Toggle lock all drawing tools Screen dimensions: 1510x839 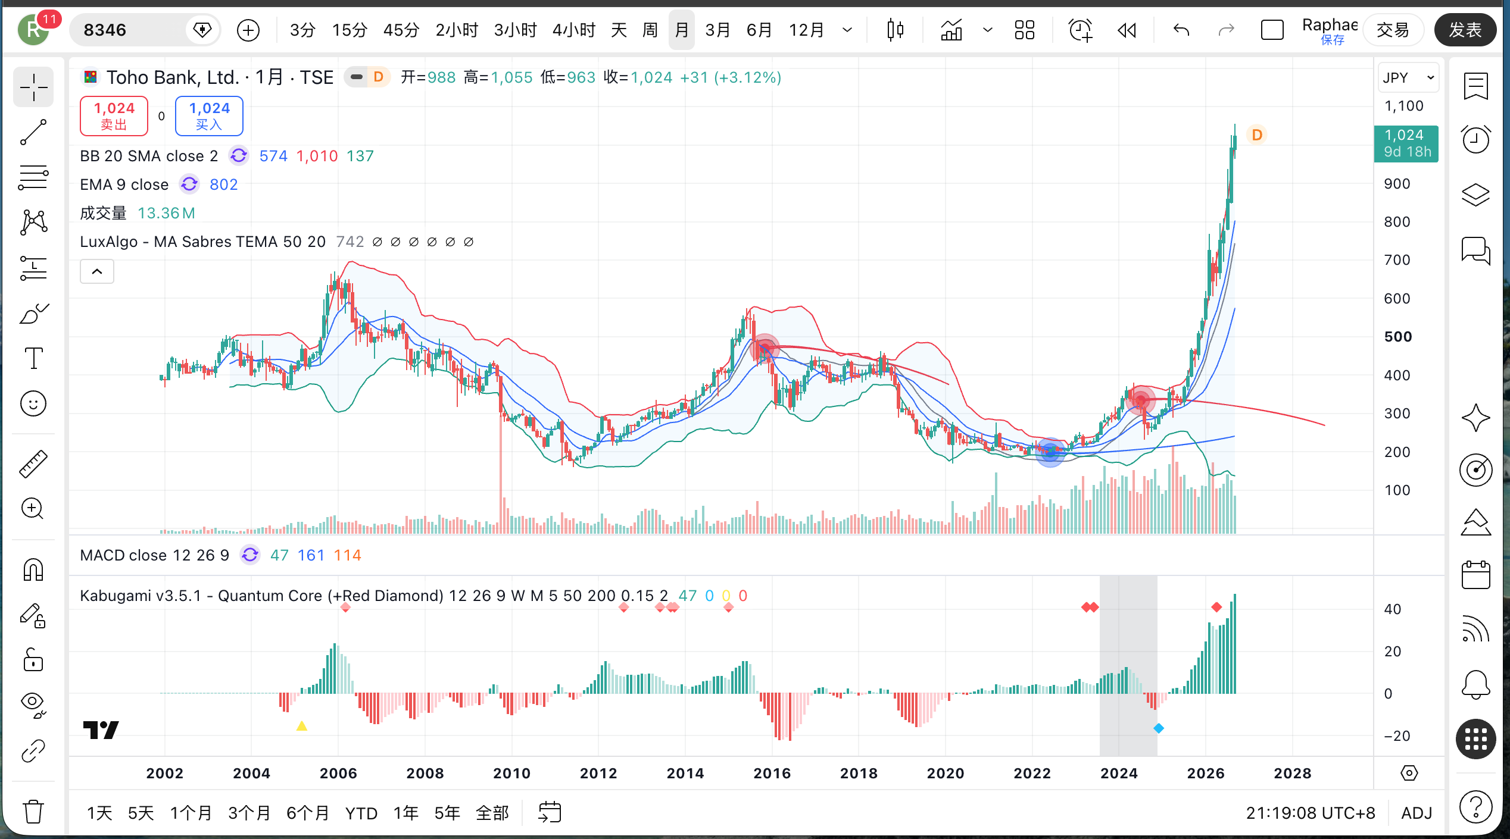tap(33, 660)
